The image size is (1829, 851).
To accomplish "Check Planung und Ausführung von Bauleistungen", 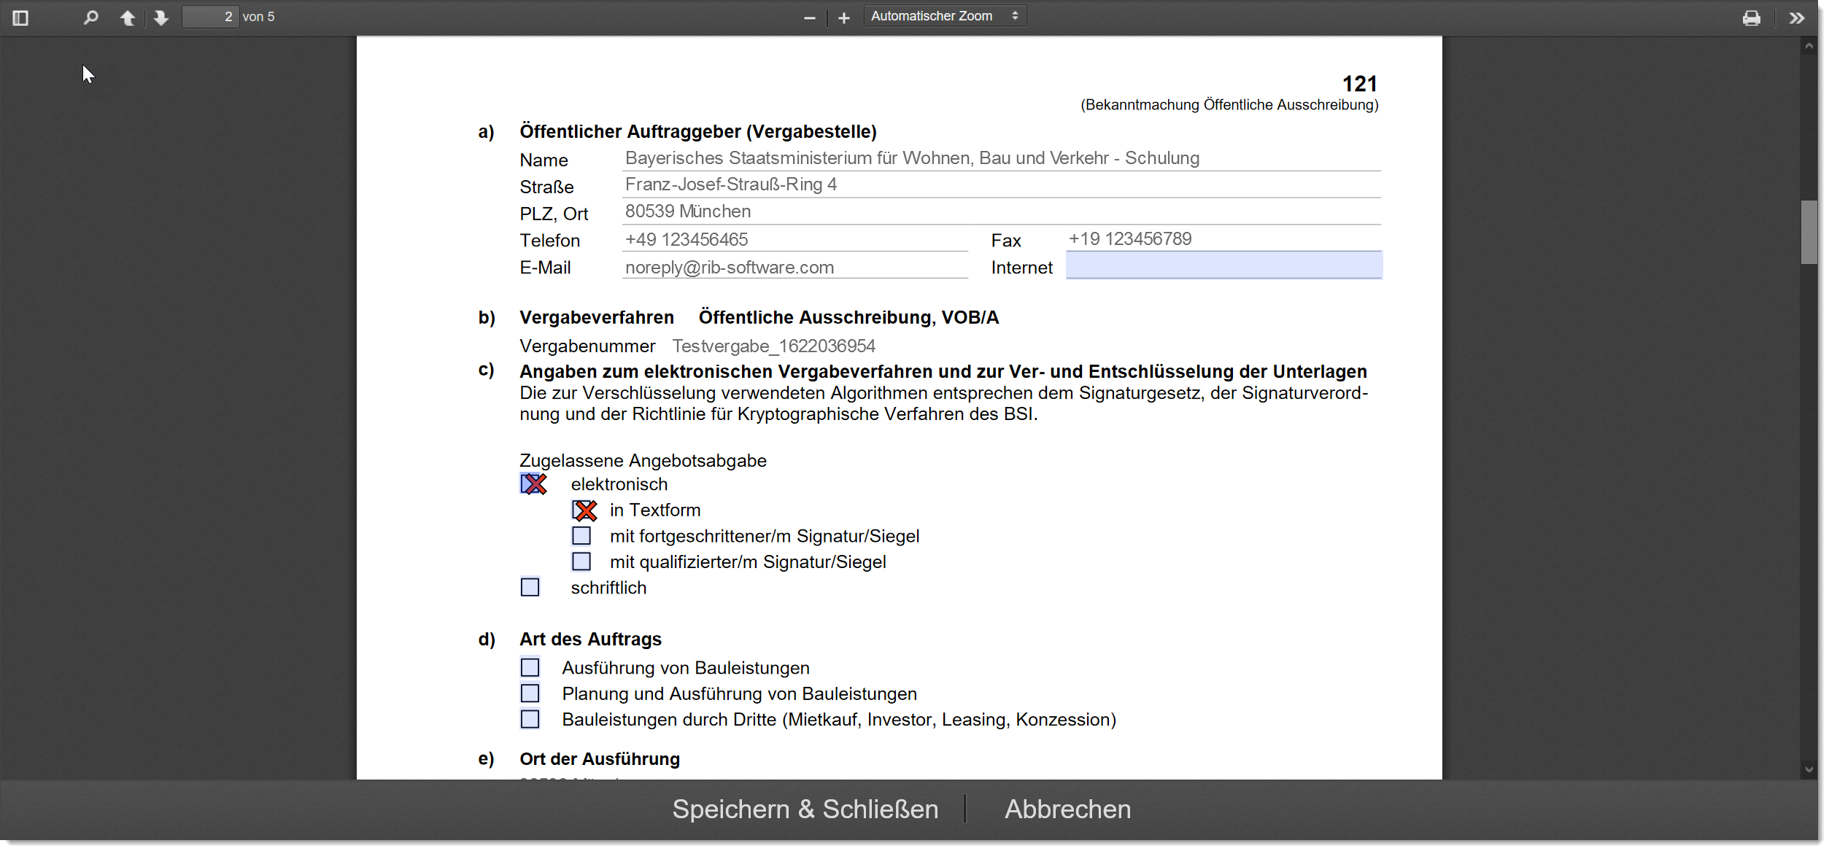I will pyautogui.click(x=530, y=693).
